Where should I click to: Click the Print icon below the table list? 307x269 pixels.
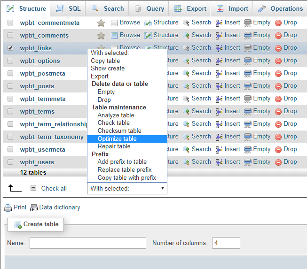coord(8,208)
